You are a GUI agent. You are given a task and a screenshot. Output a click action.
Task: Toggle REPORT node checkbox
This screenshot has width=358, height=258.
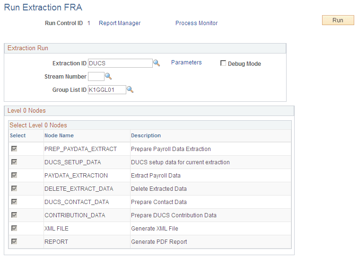(x=15, y=242)
